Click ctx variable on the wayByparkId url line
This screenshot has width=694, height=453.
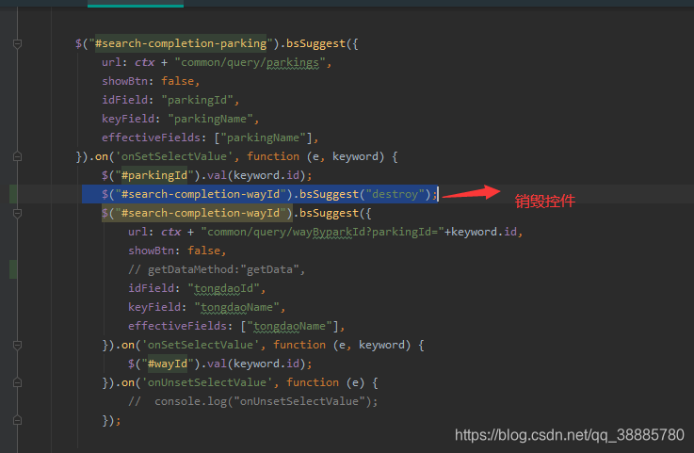pyautogui.click(x=170, y=232)
